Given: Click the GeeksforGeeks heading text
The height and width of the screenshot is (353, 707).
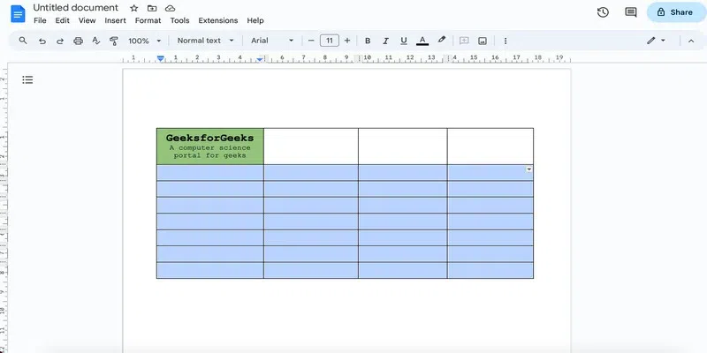Looking at the screenshot, I should click(x=209, y=138).
